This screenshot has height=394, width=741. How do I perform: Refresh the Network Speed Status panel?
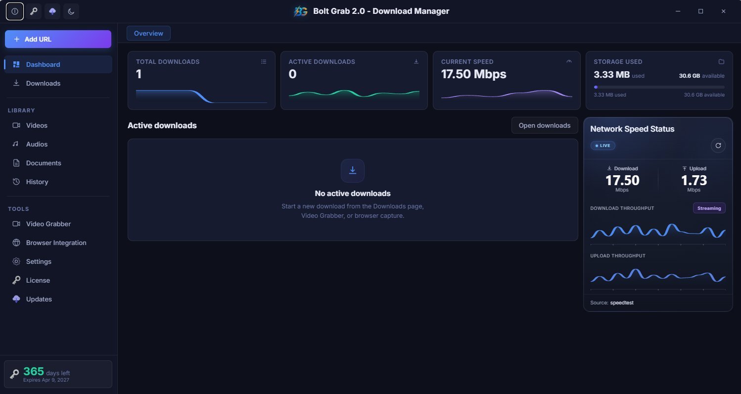[718, 146]
